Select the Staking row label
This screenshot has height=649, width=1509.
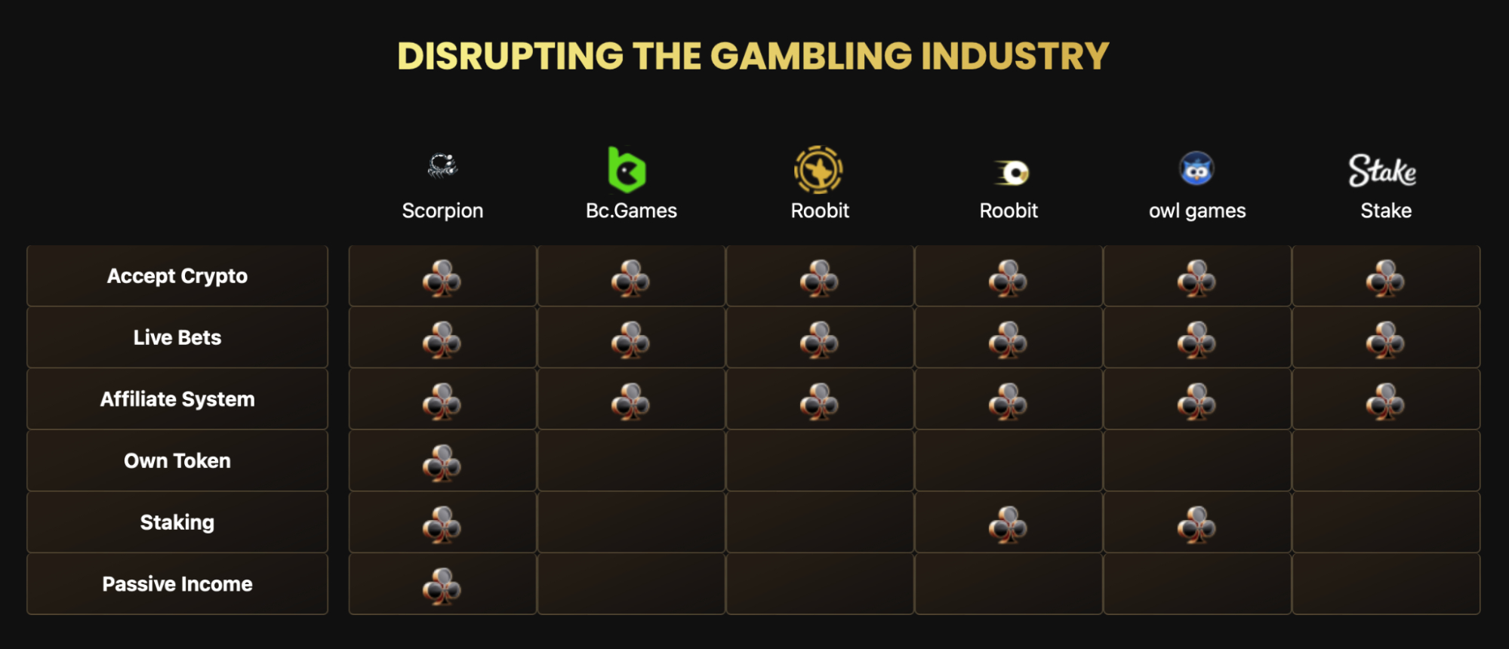[x=177, y=522]
